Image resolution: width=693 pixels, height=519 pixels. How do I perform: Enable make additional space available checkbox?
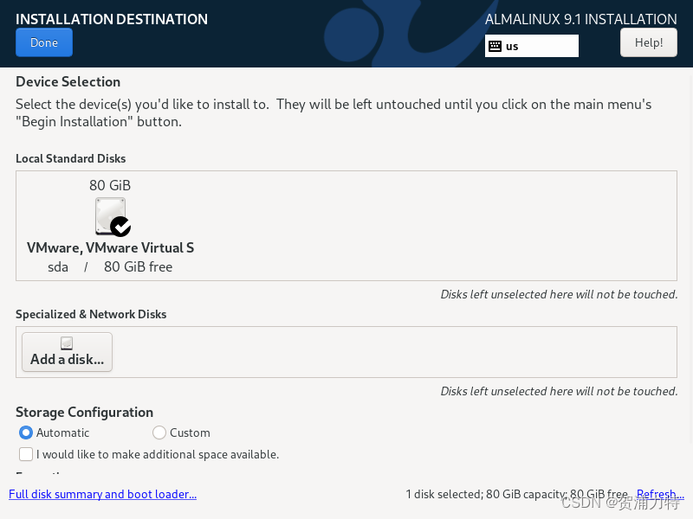(26, 454)
